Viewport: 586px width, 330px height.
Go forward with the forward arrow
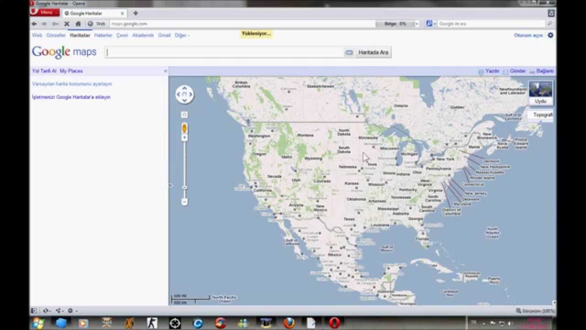click(x=44, y=24)
